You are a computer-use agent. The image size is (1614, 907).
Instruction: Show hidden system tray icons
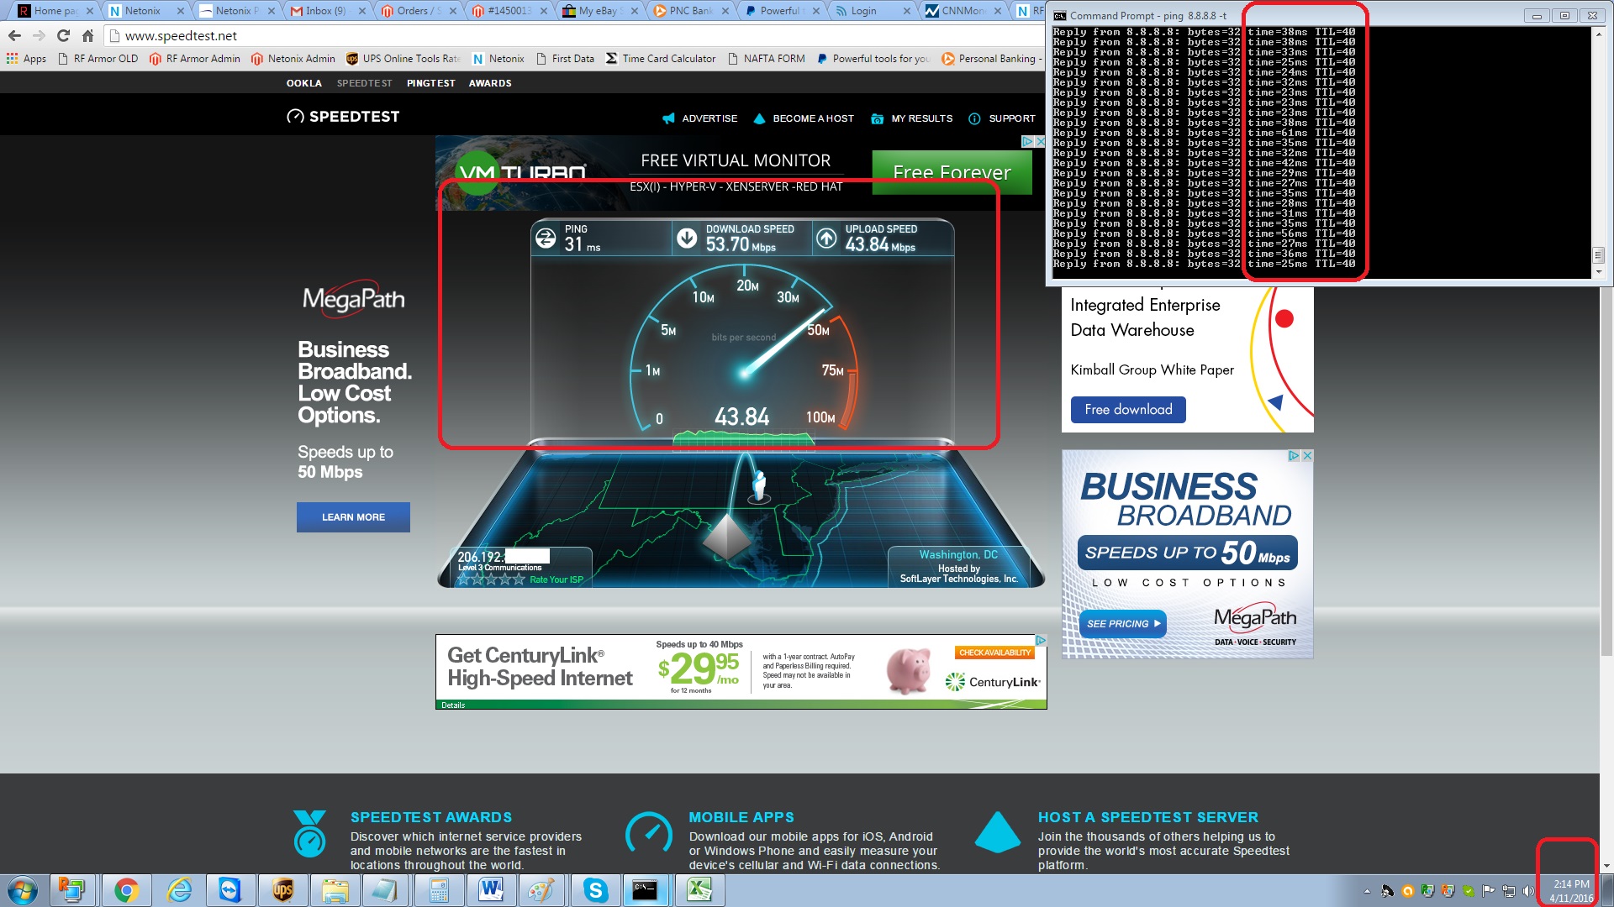pos(1367,891)
